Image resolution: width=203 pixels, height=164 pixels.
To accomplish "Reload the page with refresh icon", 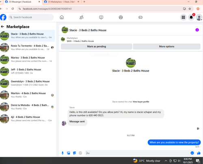I will pos(13,9).
